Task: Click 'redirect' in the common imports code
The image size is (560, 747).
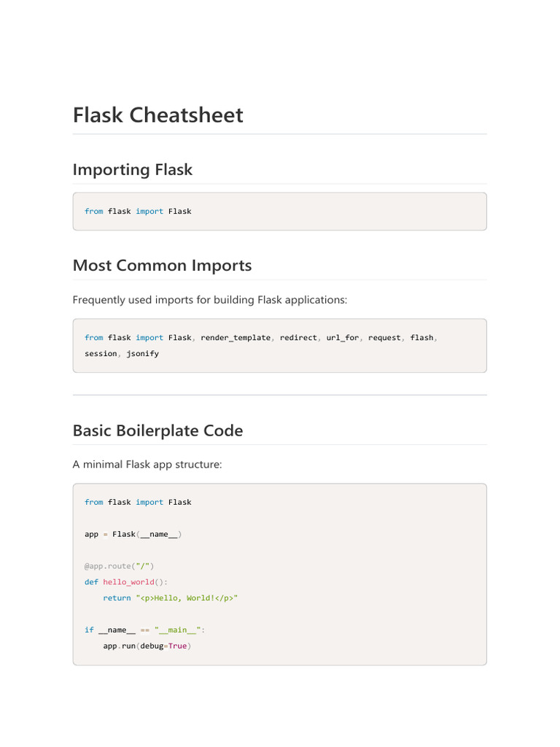Action: [299, 338]
